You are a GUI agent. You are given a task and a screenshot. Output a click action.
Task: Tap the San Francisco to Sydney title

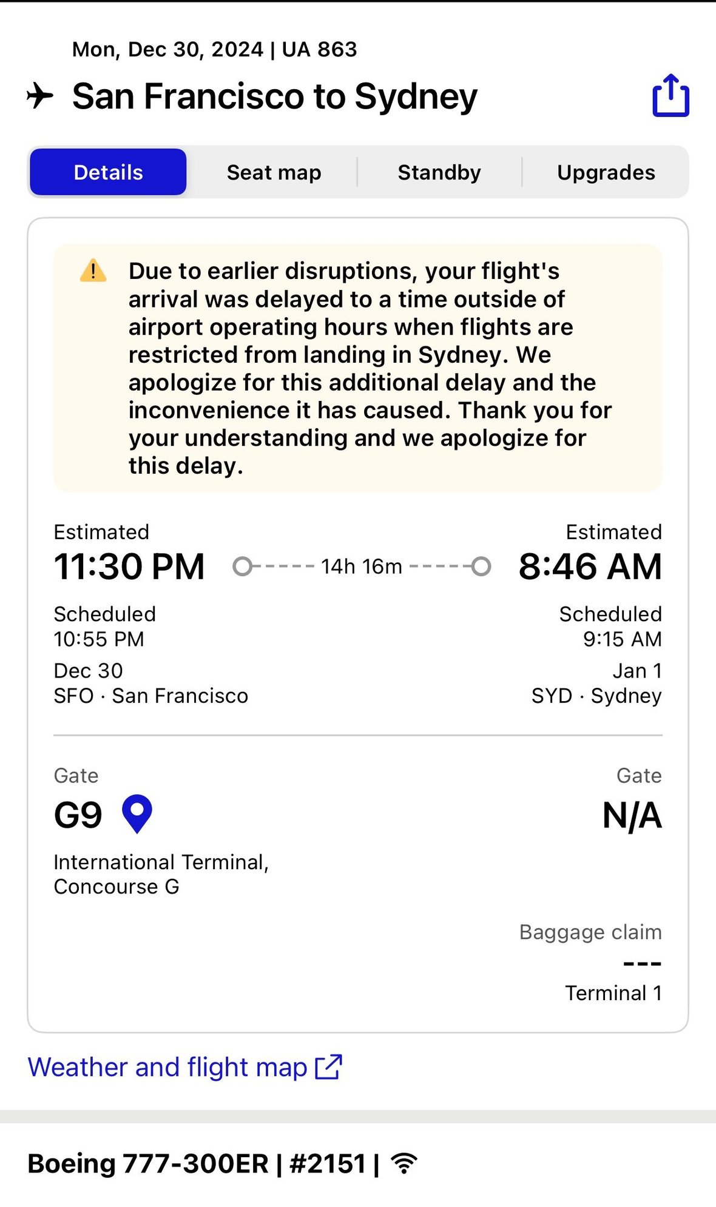274,96
